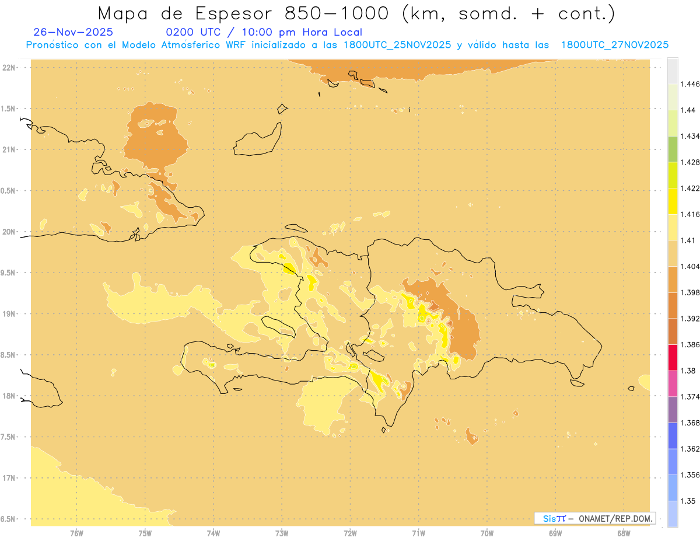This screenshot has height=541, width=700.
Task: Click the colorbar value 1.416
Action: [690, 214]
